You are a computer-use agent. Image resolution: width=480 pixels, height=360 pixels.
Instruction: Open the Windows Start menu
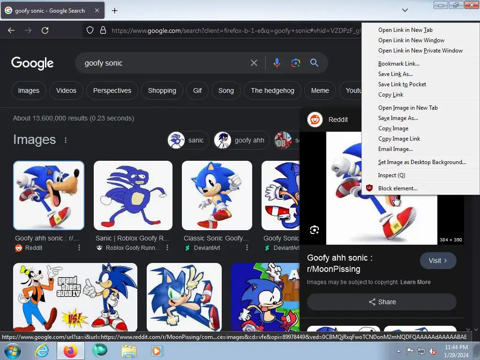coord(12,351)
